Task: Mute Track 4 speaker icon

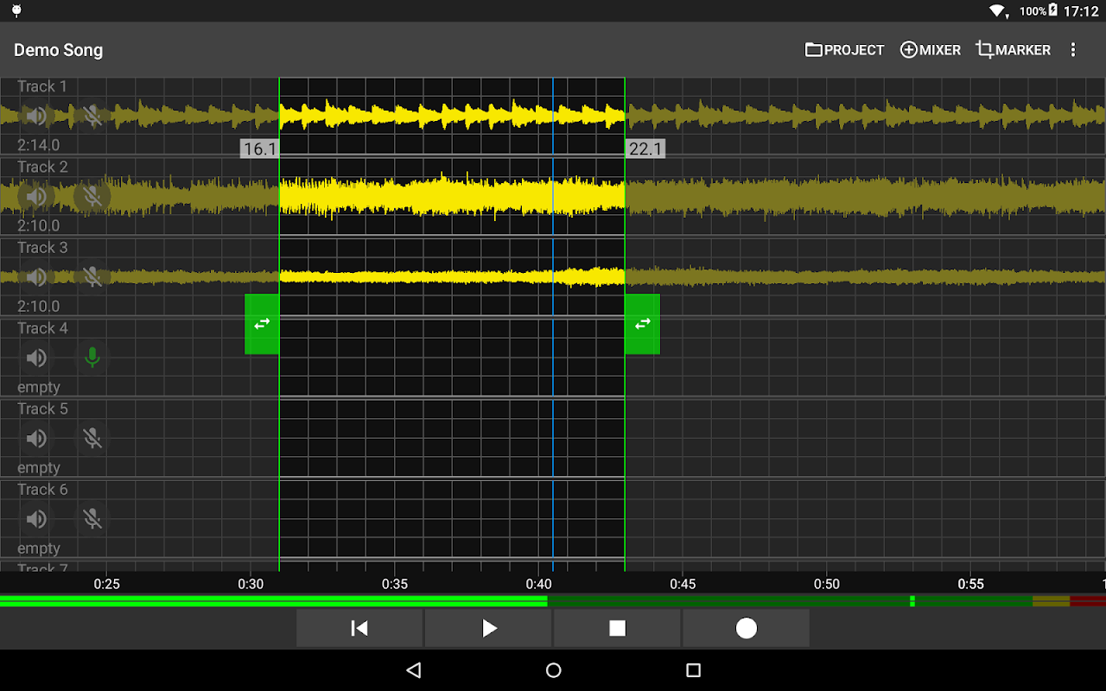Action: tap(36, 358)
